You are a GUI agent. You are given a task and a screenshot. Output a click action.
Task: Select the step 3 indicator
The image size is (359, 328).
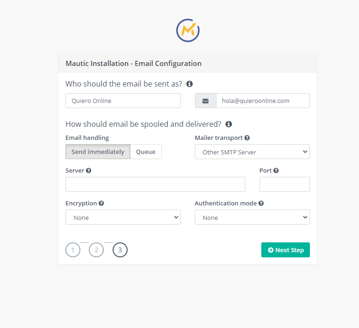120,250
